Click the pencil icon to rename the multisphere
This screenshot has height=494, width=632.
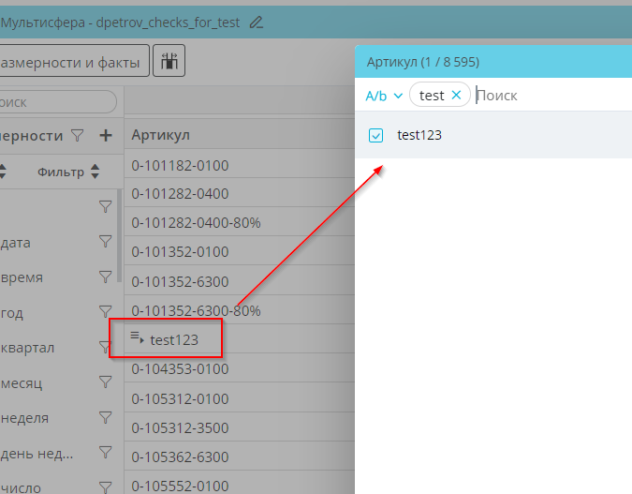coord(257,22)
